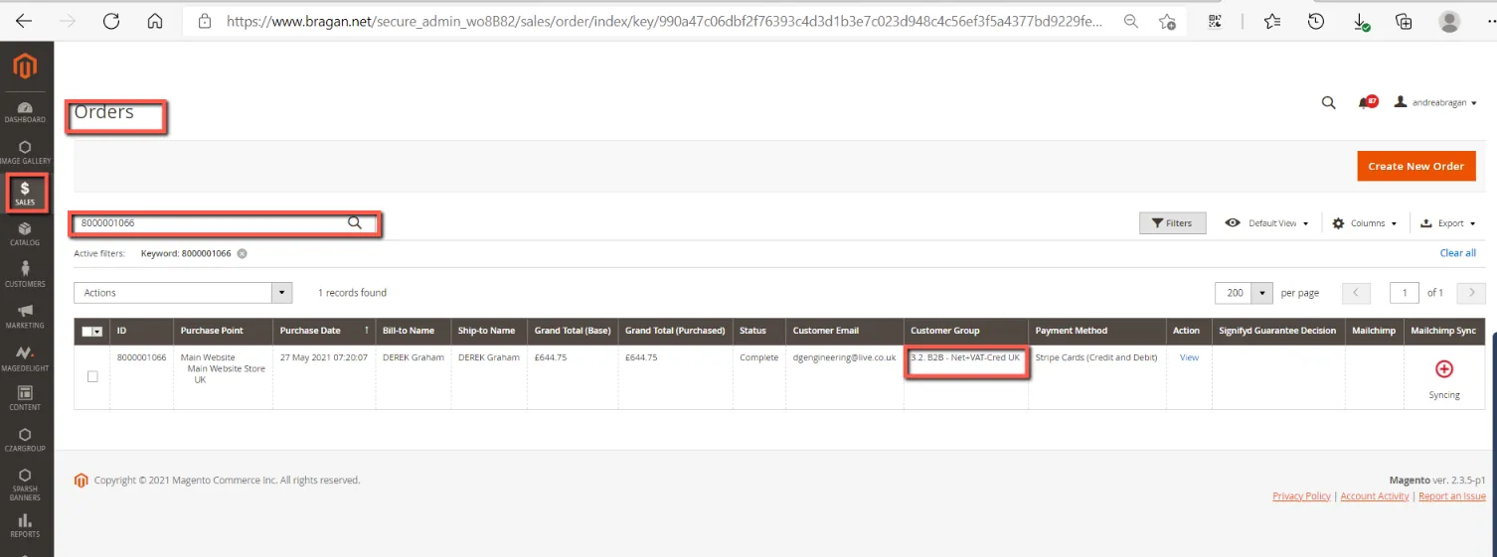Expand the mass-select dropdown arrow in header
1497x557 pixels.
pos(98,332)
